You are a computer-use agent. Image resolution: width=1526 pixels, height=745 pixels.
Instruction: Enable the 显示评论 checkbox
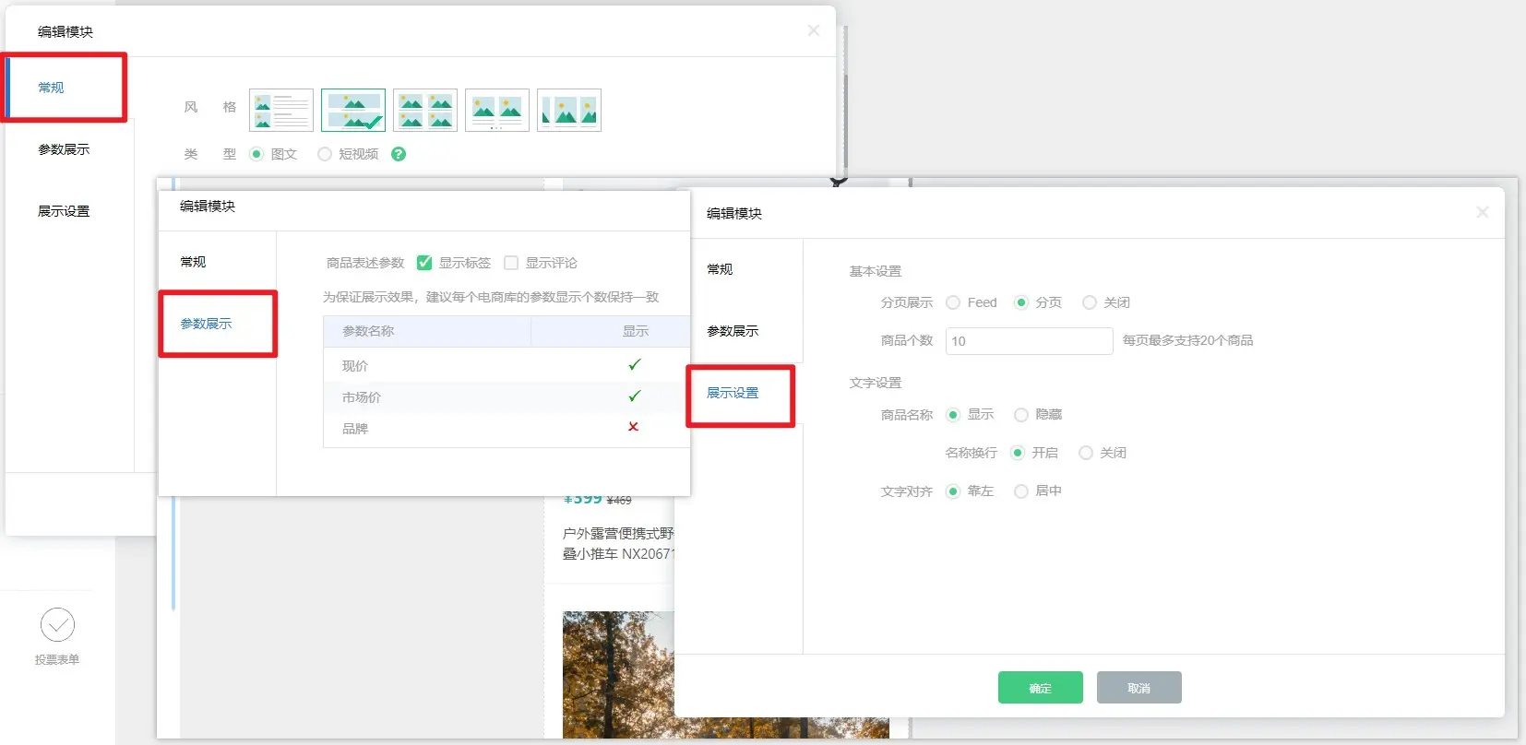pyautogui.click(x=511, y=263)
